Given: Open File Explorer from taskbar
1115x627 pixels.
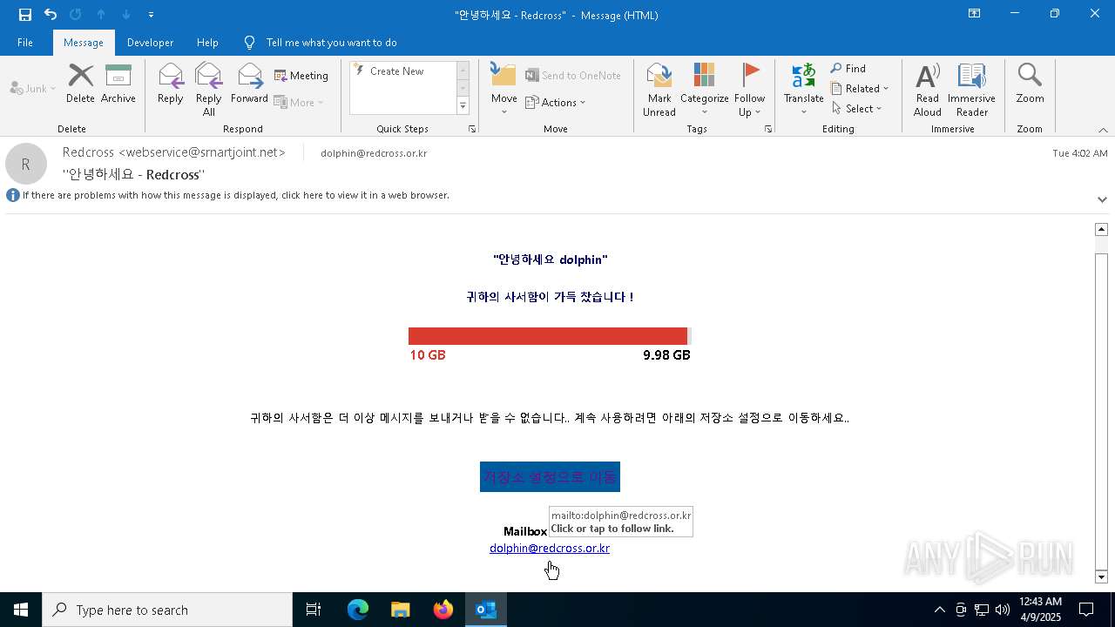Looking at the screenshot, I should pyautogui.click(x=401, y=610).
